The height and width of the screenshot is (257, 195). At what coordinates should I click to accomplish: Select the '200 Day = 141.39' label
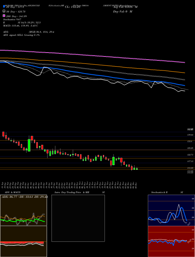pos(17,16)
